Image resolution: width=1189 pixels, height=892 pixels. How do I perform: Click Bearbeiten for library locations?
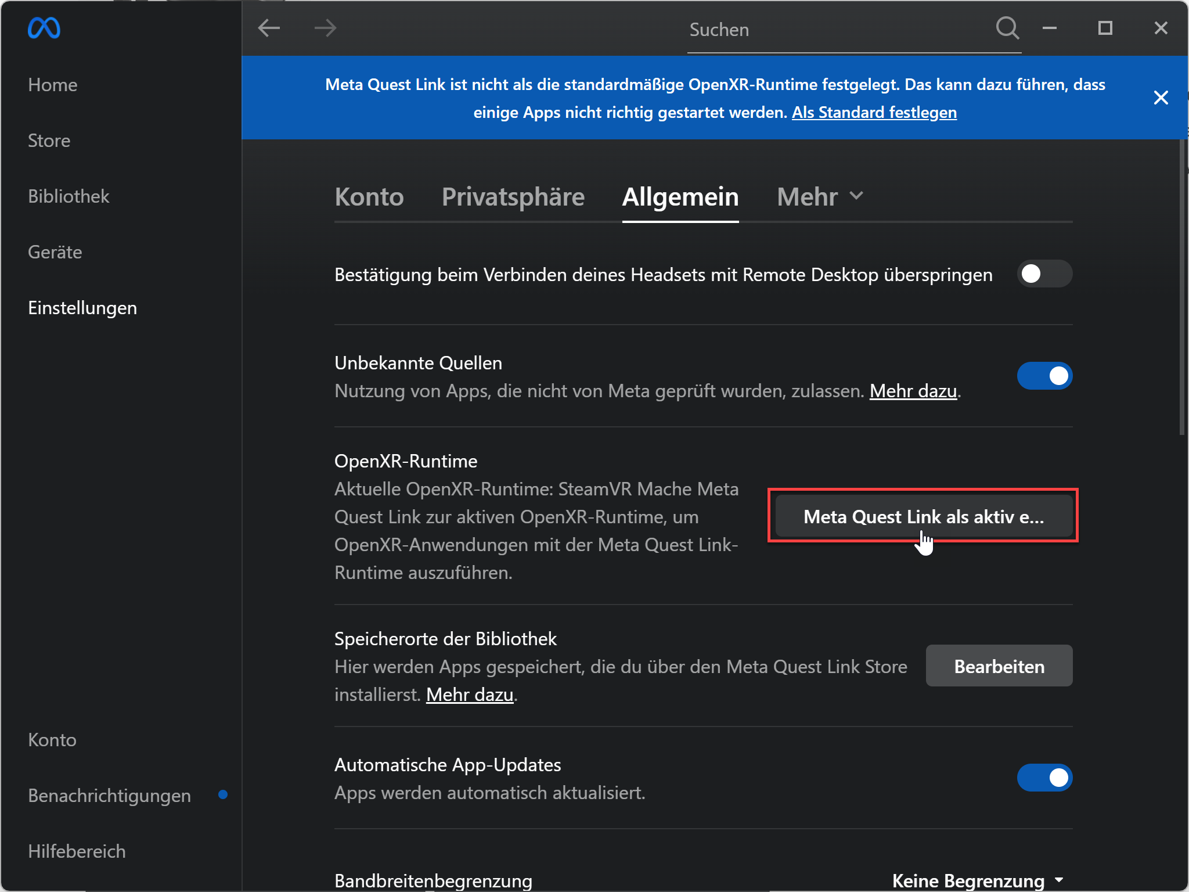click(999, 666)
